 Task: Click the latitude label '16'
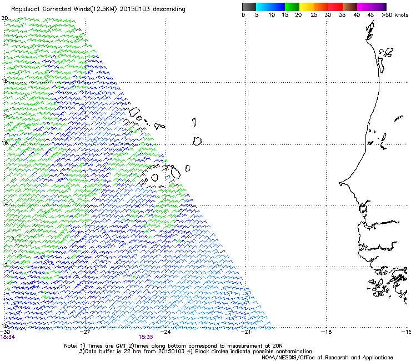(x=4, y=143)
